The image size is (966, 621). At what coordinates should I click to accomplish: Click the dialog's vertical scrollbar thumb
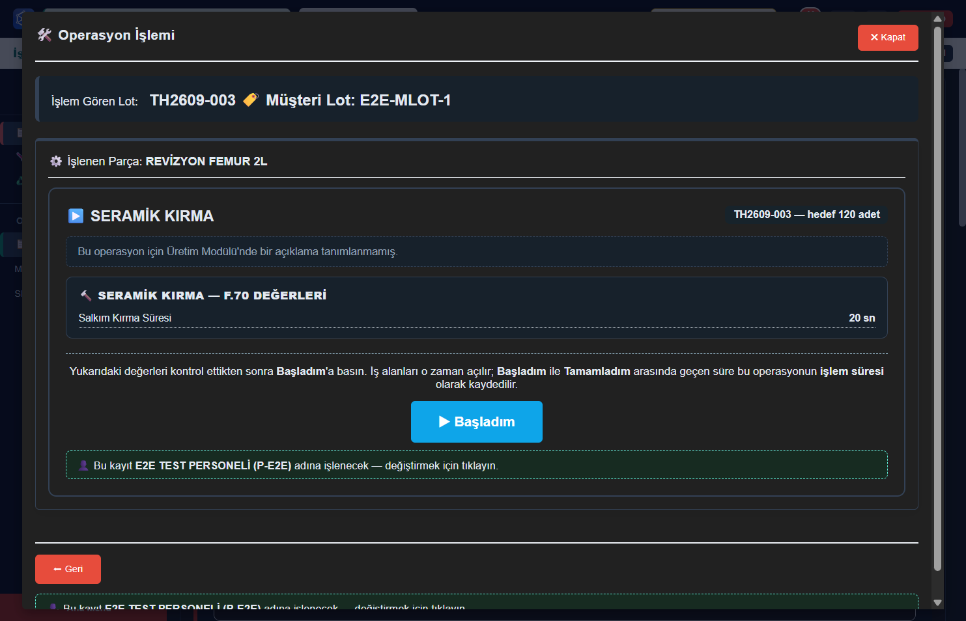pyautogui.click(x=938, y=298)
